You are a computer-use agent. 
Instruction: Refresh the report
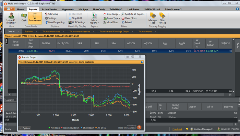pyautogui.click(x=127, y=22)
